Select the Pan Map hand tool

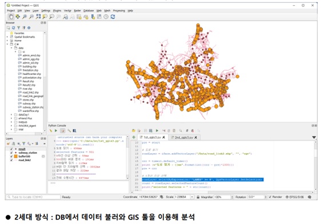11,17
